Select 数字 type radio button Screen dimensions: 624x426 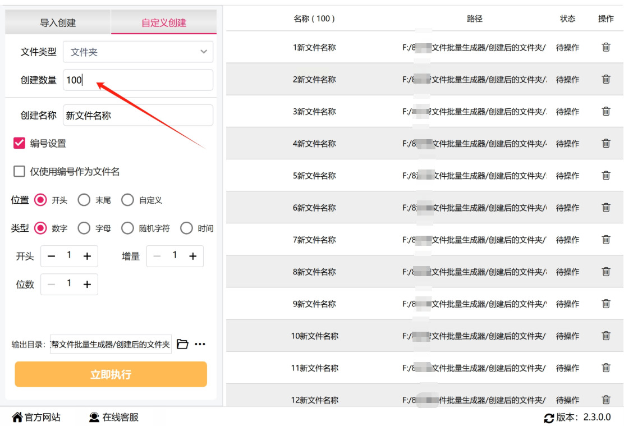click(x=40, y=228)
